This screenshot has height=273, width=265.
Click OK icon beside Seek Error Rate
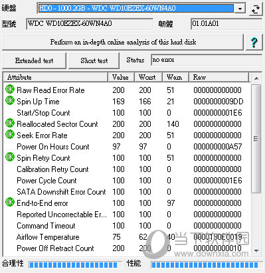tap(10, 134)
